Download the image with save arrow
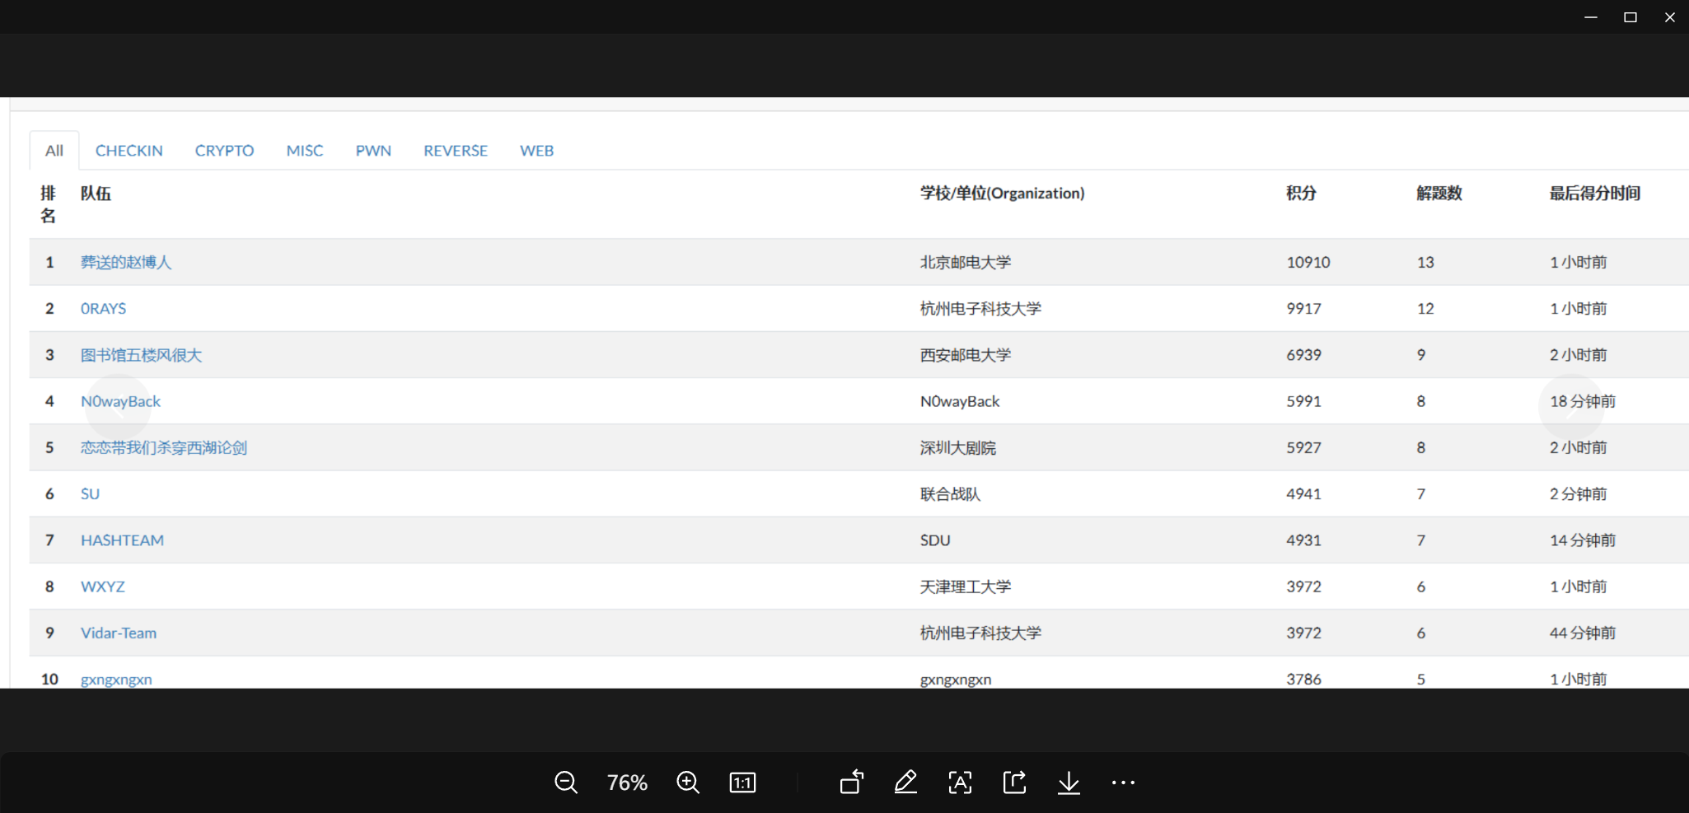The width and height of the screenshot is (1689, 813). pos(1069,783)
